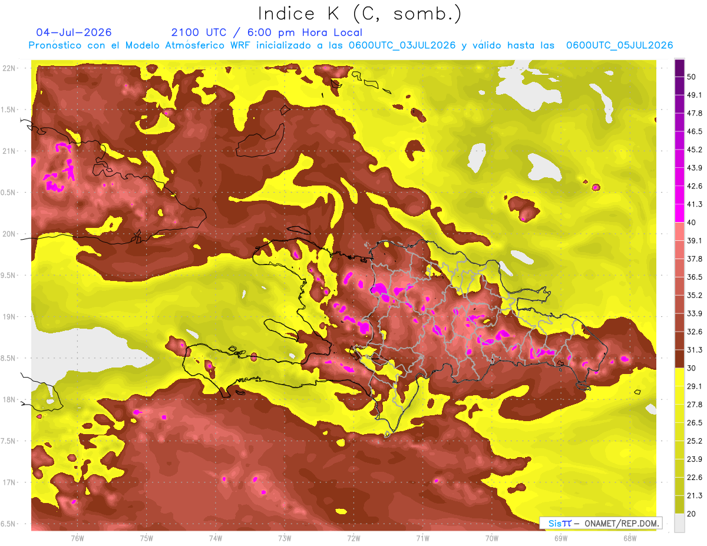The height and width of the screenshot is (546, 707).
Task: Click the '04-Jul-2026' date label
Action: [x=74, y=32]
